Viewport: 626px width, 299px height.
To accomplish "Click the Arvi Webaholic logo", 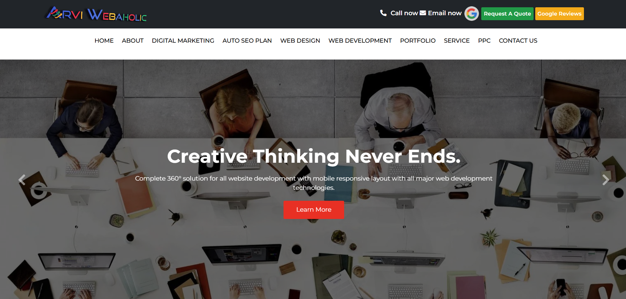I will [x=96, y=14].
